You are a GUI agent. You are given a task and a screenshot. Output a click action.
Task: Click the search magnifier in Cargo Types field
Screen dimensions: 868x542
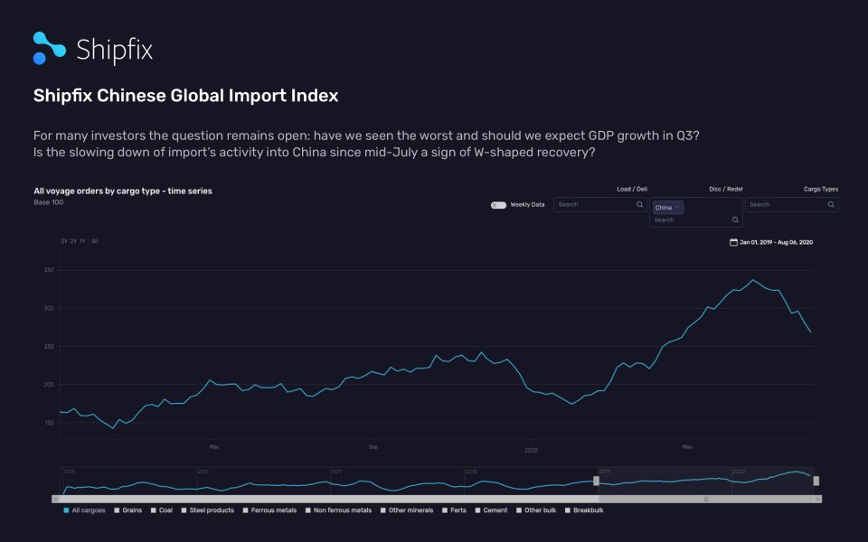[x=831, y=204]
